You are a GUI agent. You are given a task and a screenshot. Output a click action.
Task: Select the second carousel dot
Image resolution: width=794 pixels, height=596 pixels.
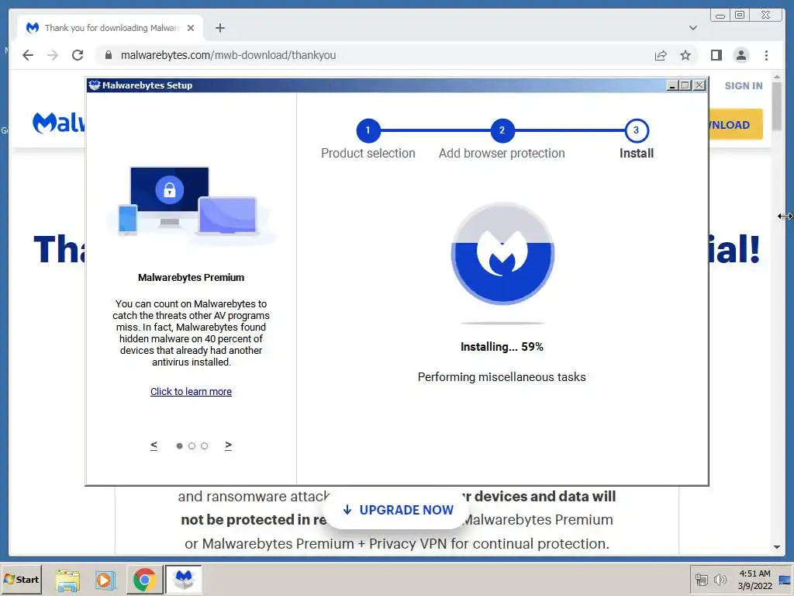pos(192,446)
